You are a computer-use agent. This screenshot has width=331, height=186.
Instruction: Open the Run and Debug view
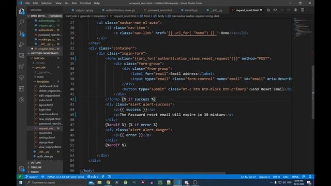click(x=22, y=44)
